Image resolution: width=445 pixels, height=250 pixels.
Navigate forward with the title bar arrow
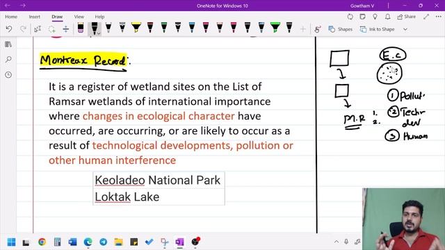click(x=23, y=6)
